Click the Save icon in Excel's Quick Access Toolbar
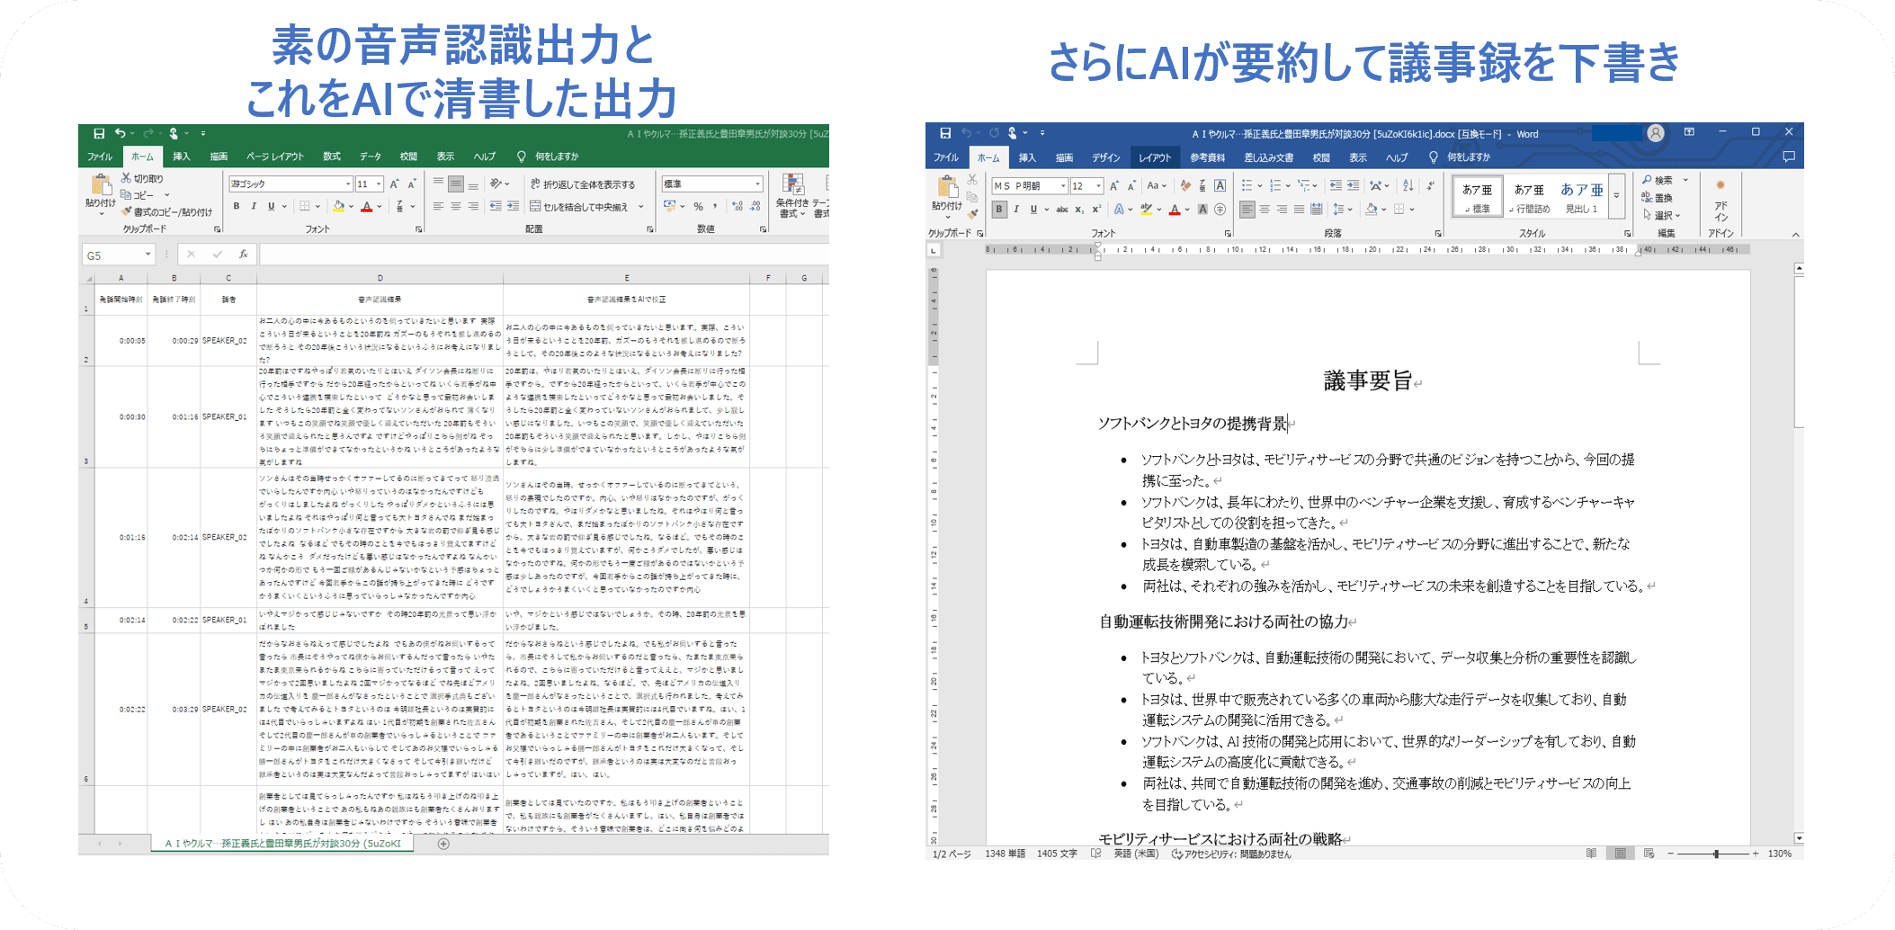The width and height of the screenshot is (1895, 930). pos(98,132)
